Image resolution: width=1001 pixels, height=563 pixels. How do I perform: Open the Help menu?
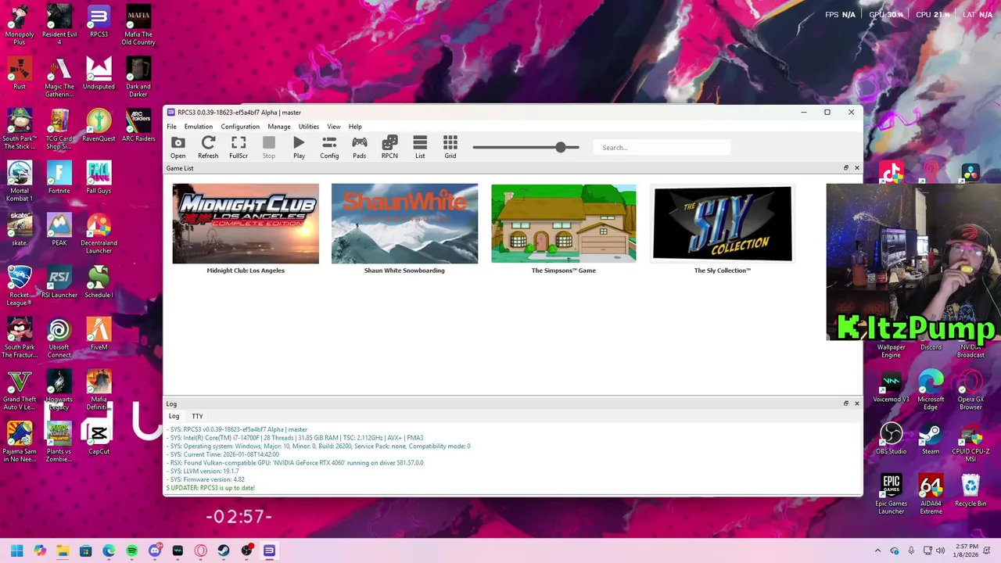click(355, 127)
